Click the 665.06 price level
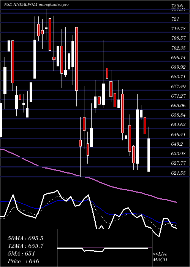 178,106
